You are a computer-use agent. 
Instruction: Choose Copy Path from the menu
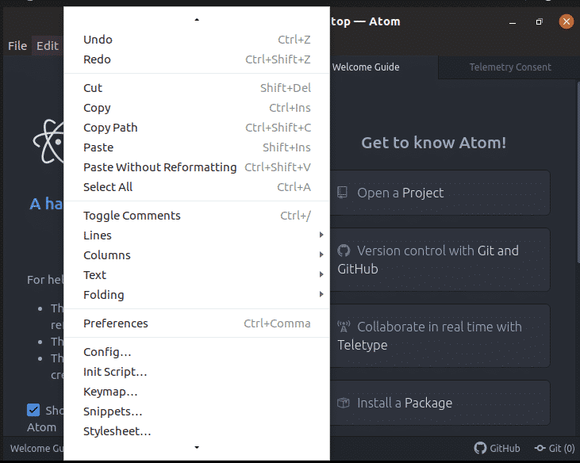[197, 128]
